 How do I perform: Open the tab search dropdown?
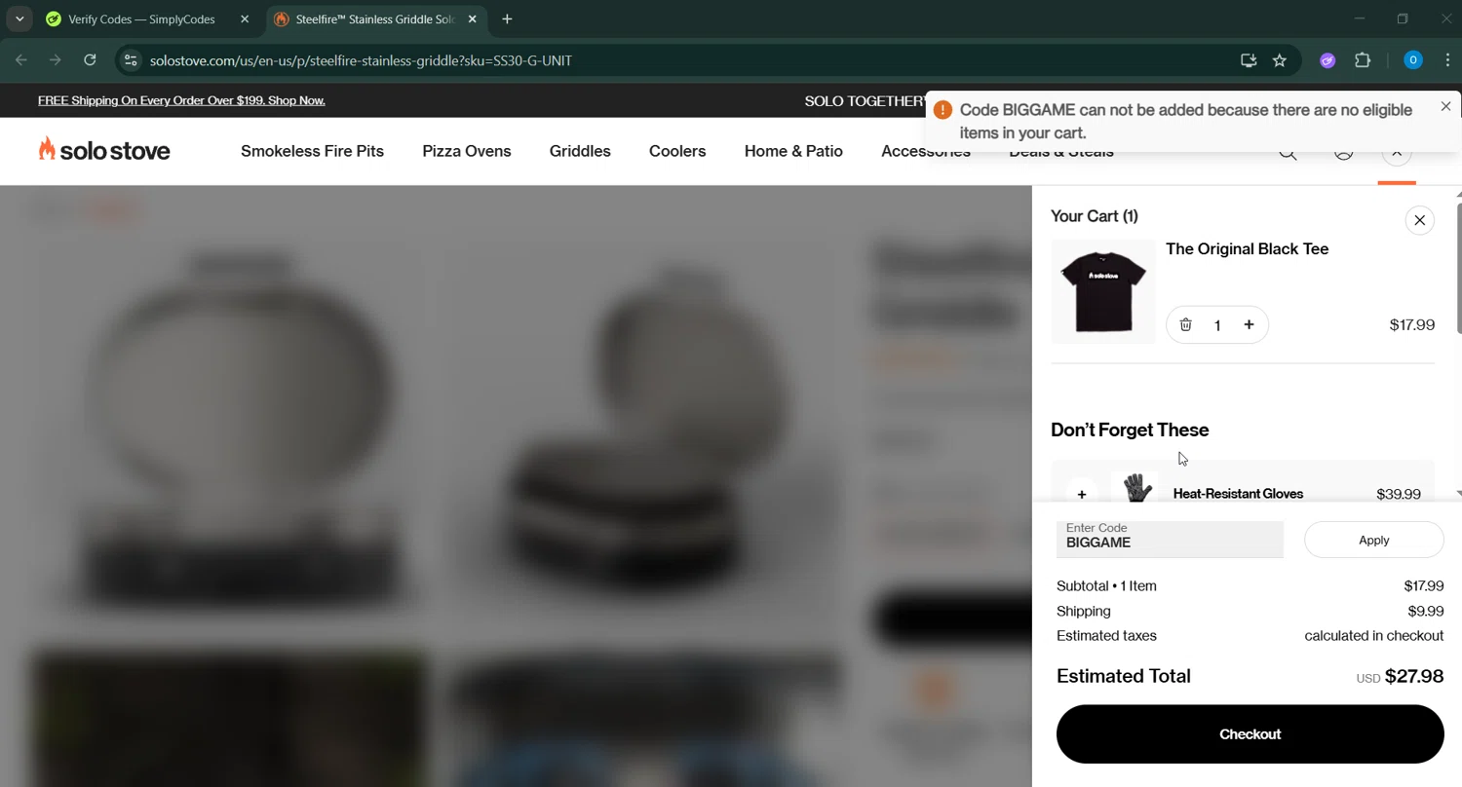(x=19, y=19)
